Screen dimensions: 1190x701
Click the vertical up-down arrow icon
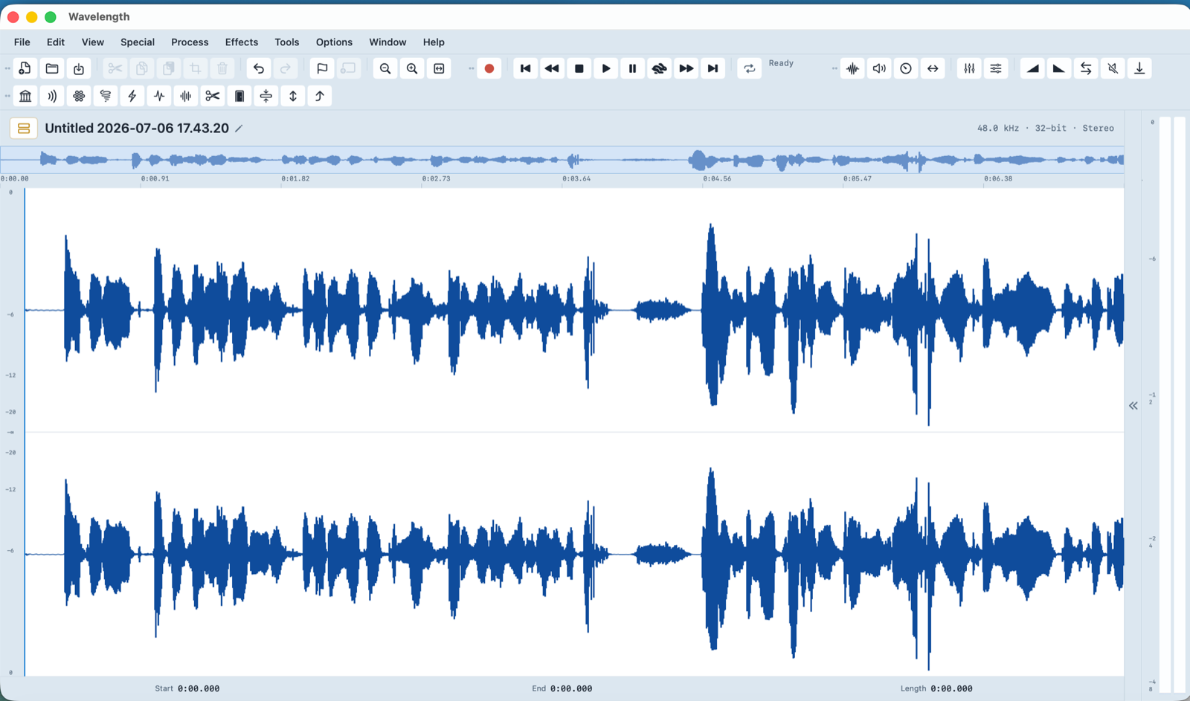[x=293, y=96]
